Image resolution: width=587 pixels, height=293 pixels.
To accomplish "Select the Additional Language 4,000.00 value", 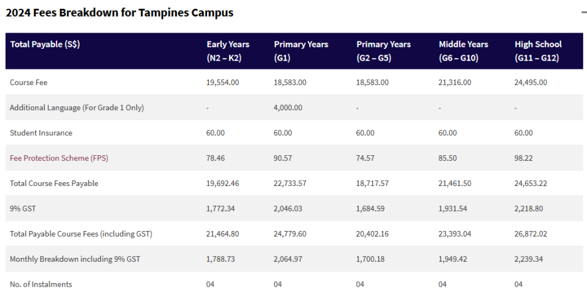I will coord(288,108).
